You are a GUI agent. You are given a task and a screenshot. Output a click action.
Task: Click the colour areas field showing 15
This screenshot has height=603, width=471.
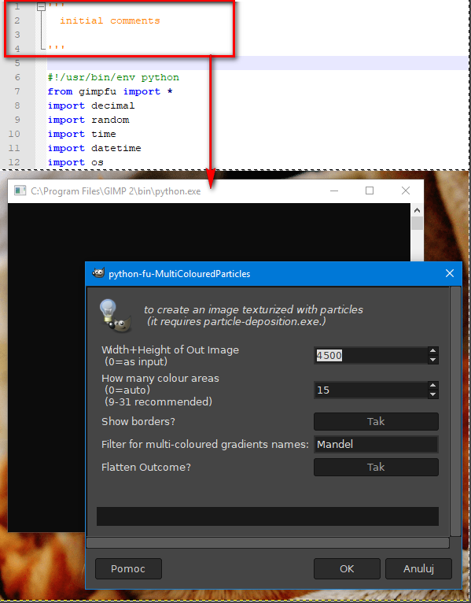point(370,390)
